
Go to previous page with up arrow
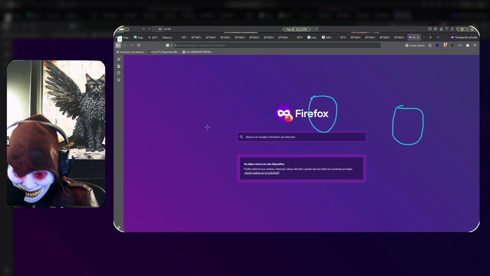(143, 29)
